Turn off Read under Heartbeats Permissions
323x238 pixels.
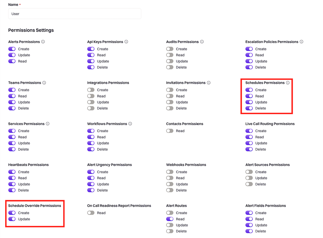[x=12, y=178]
